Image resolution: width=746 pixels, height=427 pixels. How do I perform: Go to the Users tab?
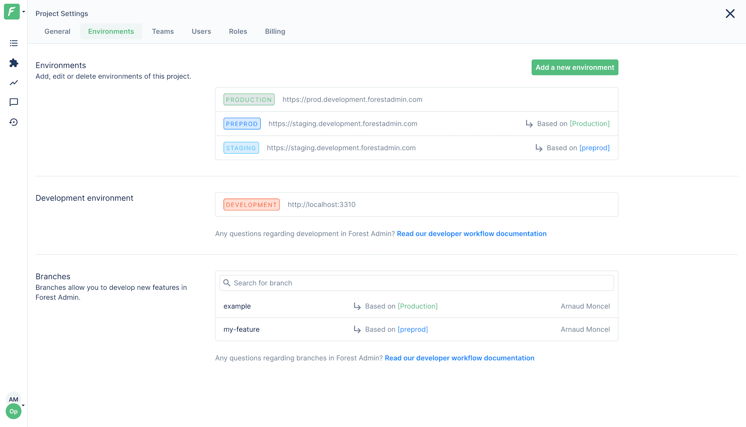(202, 31)
